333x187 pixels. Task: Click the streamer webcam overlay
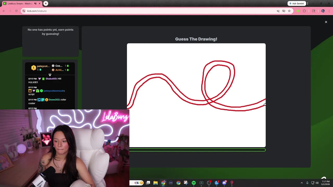(x=65, y=148)
